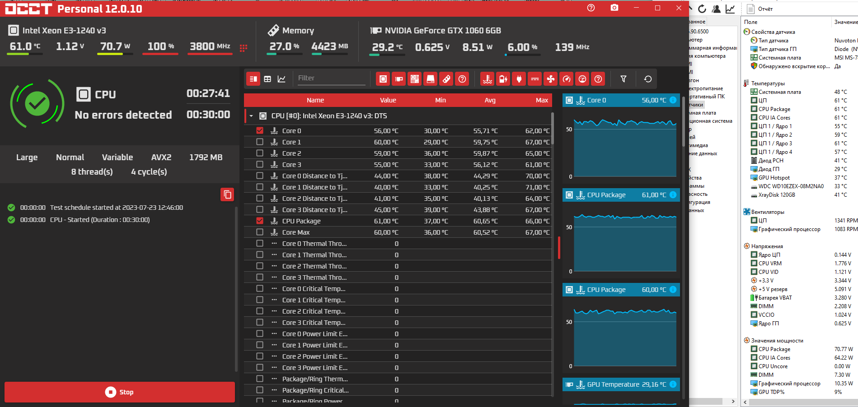Image resolution: width=858 pixels, height=407 pixels.
Task: Click the red dots grid beside 3800 MHz
Action: pos(244,48)
